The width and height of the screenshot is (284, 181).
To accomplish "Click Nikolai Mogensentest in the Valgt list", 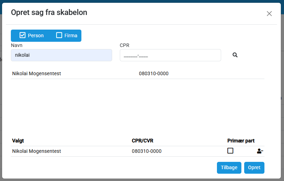I will 37,151.
